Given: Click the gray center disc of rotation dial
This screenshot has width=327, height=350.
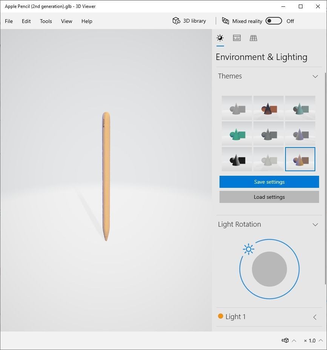Looking at the screenshot, I should tap(269, 269).
